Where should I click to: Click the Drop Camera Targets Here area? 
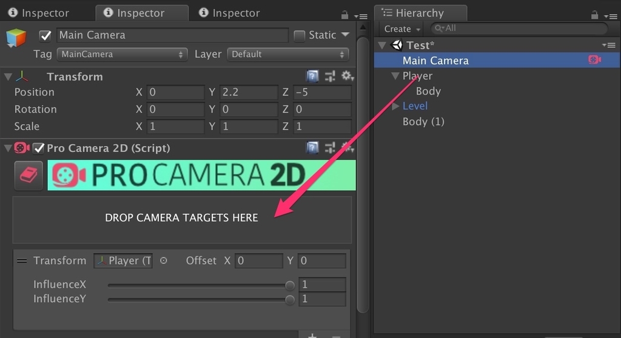click(x=182, y=220)
